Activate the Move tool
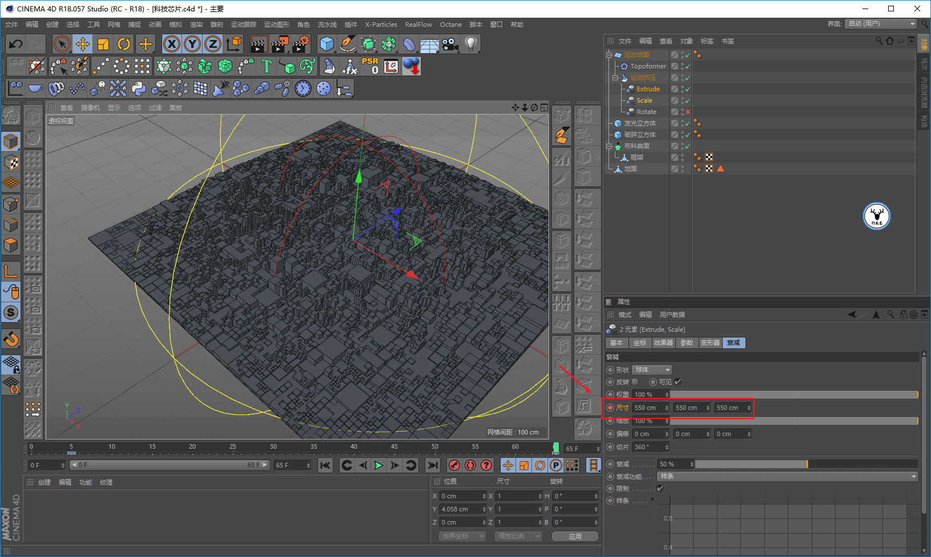Image resolution: width=931 pixels, height=557 pixels. 83,44
